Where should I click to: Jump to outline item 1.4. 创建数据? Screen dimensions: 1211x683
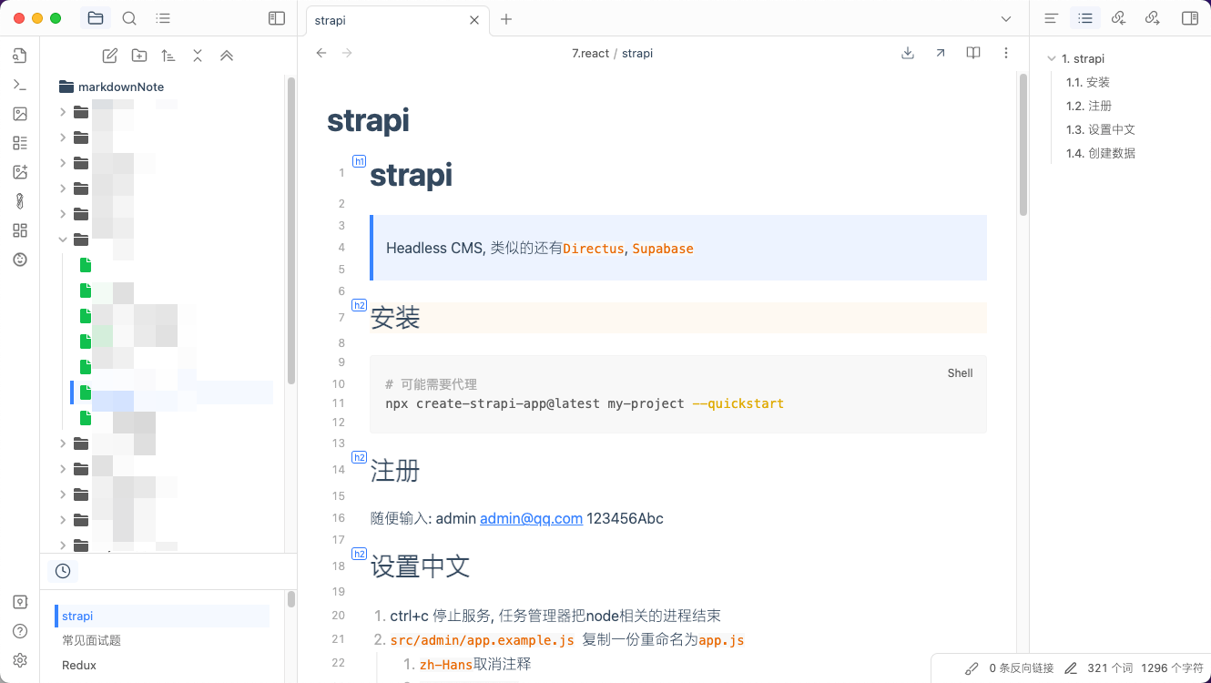[x=1101, y=153]
